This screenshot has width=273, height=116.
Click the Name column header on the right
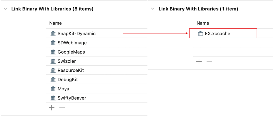coord(203,23)
